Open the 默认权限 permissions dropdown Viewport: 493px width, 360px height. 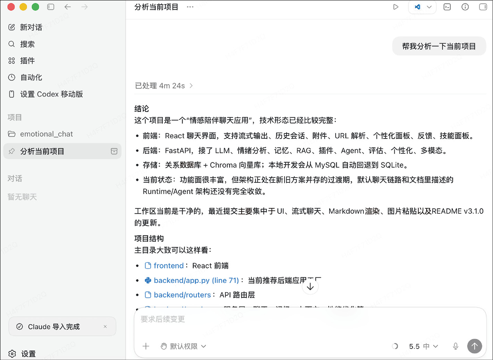183,346
